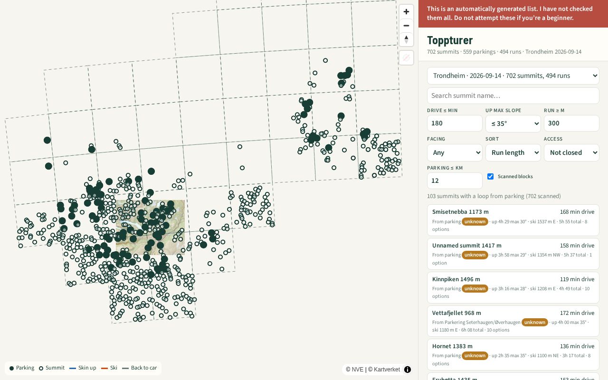Click the '136 min drive' text

click(x=577, y=346)
